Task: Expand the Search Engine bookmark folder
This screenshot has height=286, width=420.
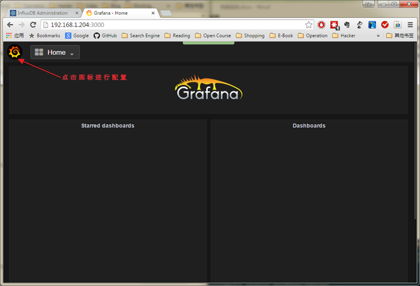Action: 140,36
